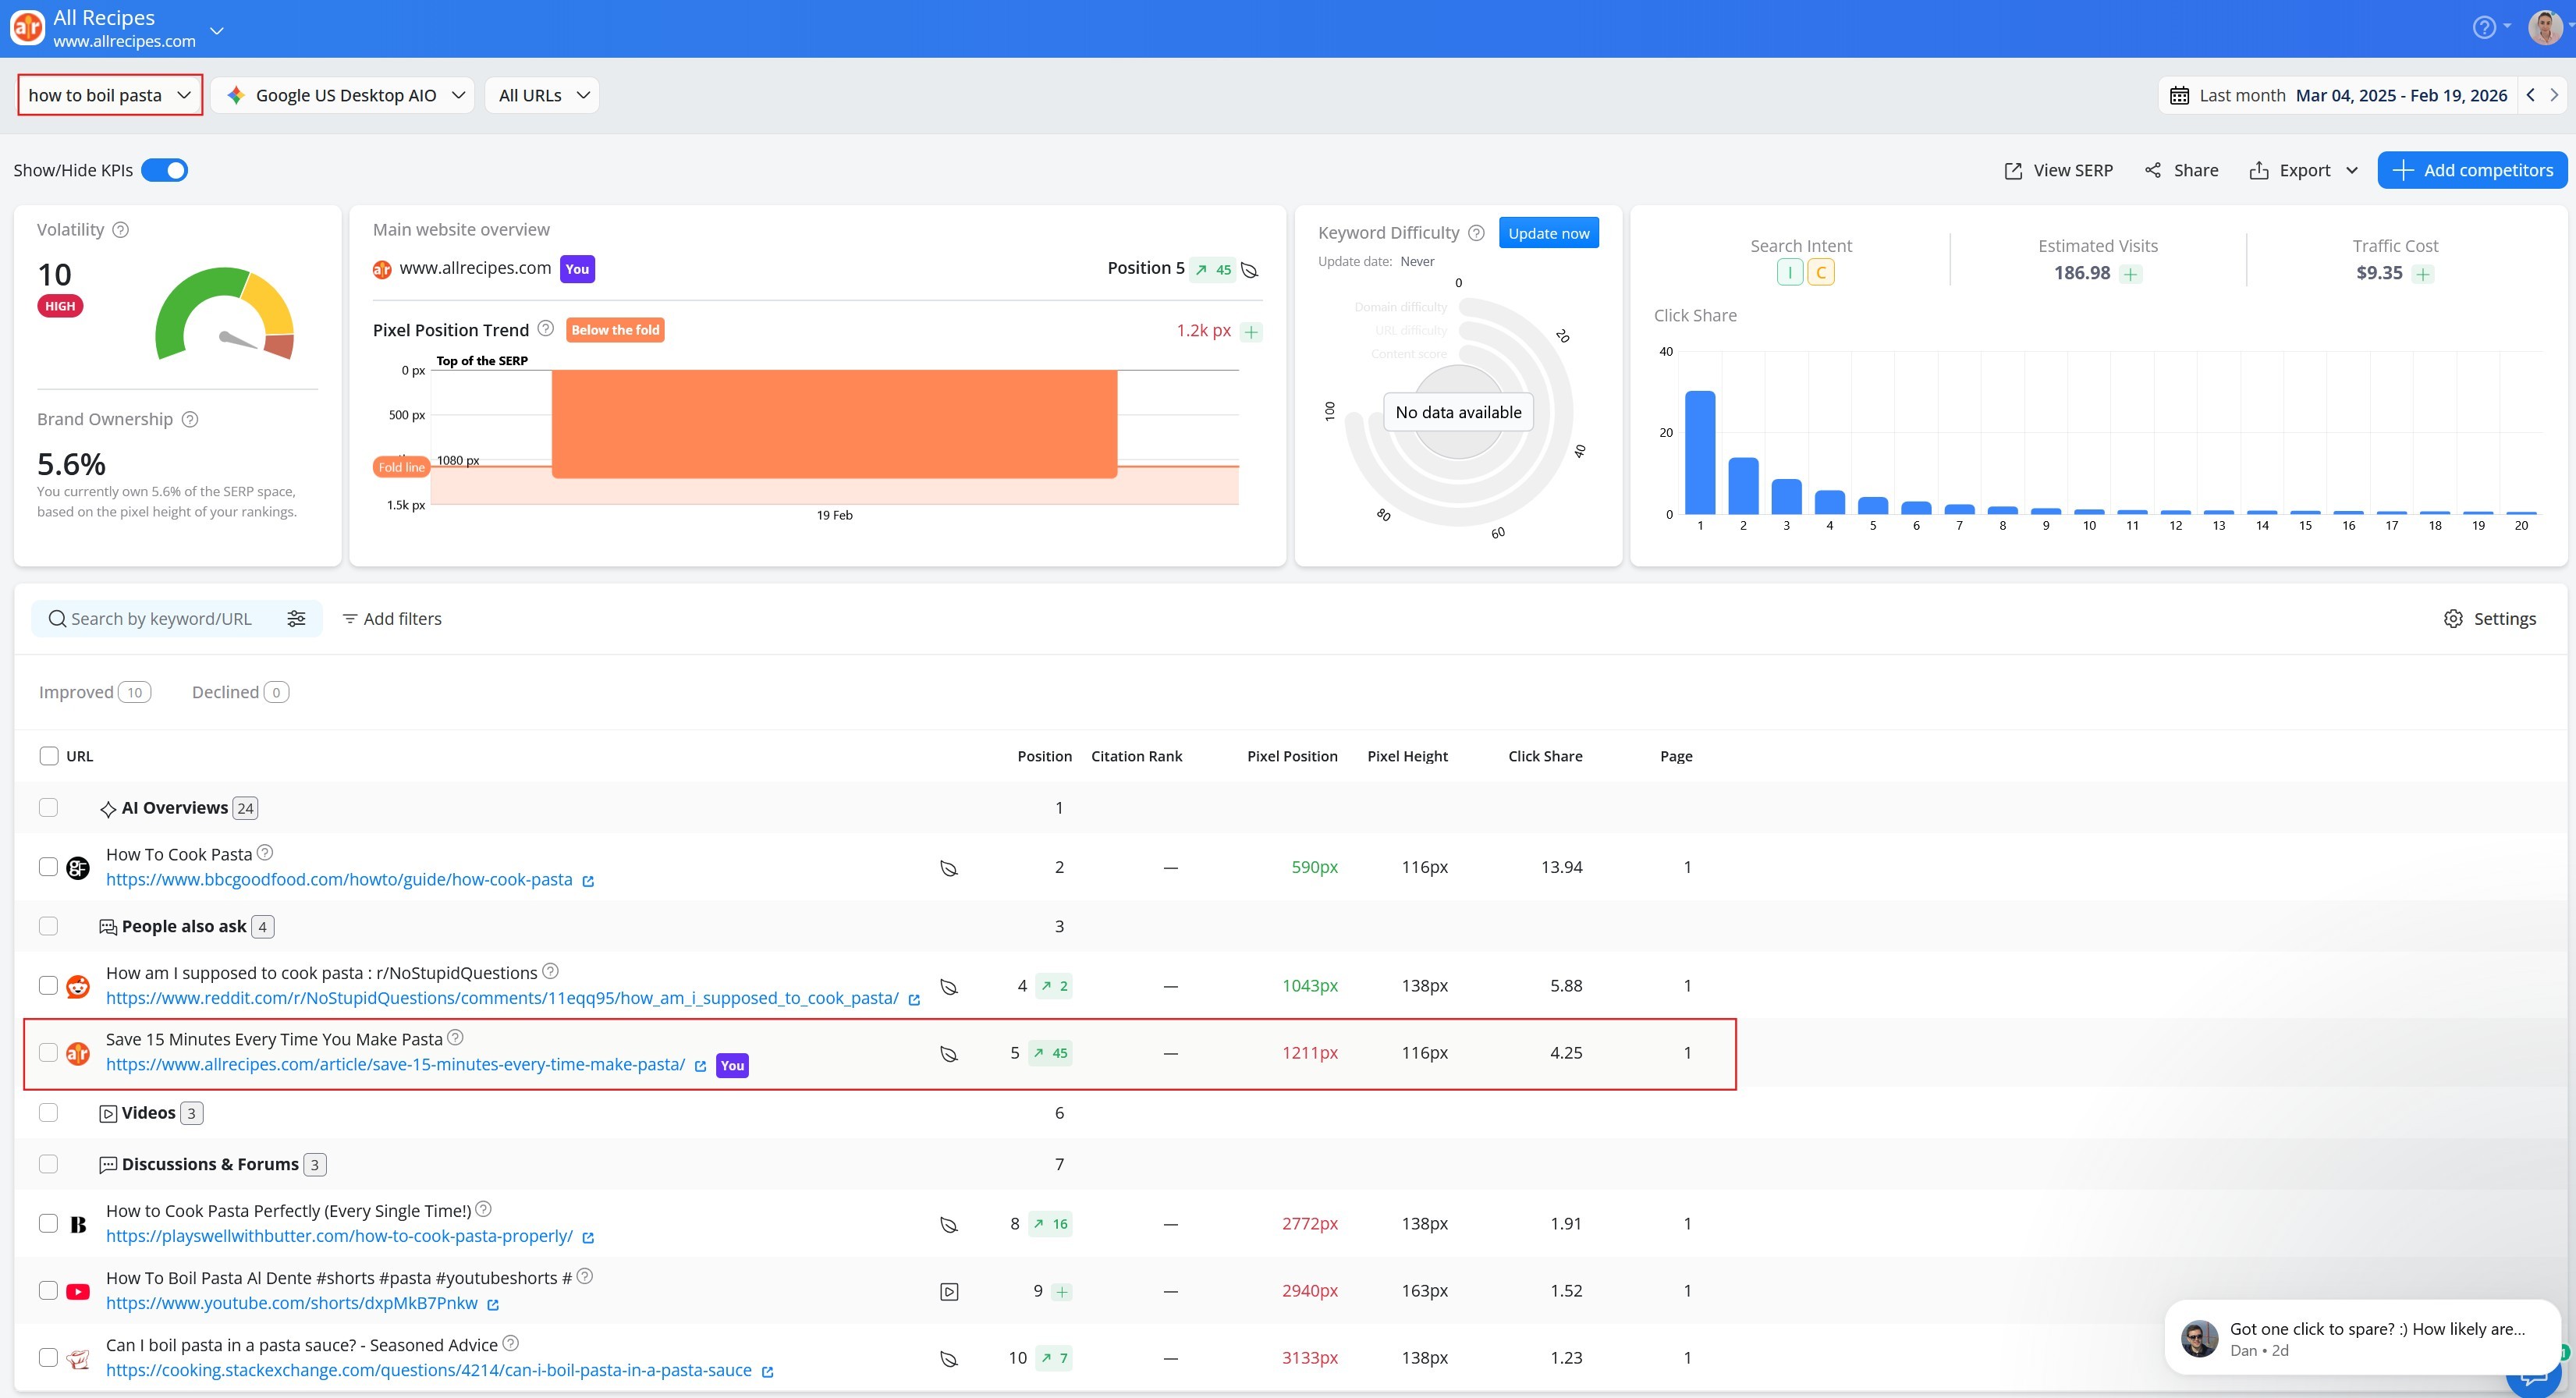The height and width of the screenshot is (1398, 2576).
Task: Go to previous date range arrow
Action: pyautogui.click(x=2531, y=95)
